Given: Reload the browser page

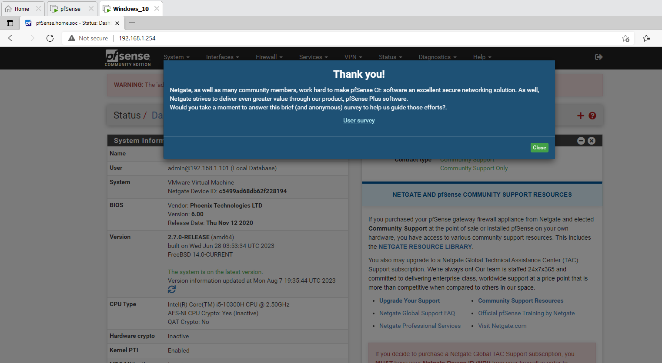Looking at the screenshot, I should [x=50, y=38].
